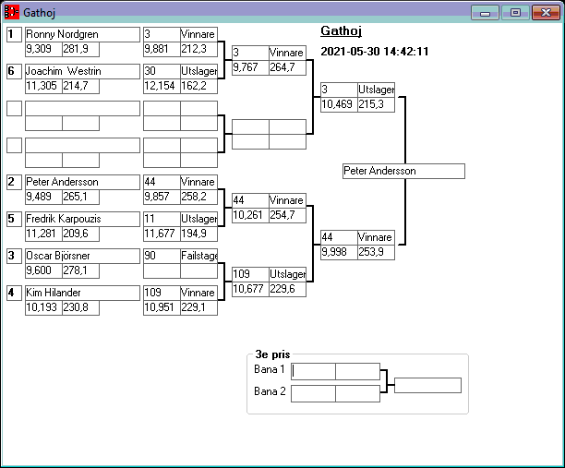Click the Gathoj application icon in title bar
This screenshot has width=565, height=468.
click(x=12, y=13)
